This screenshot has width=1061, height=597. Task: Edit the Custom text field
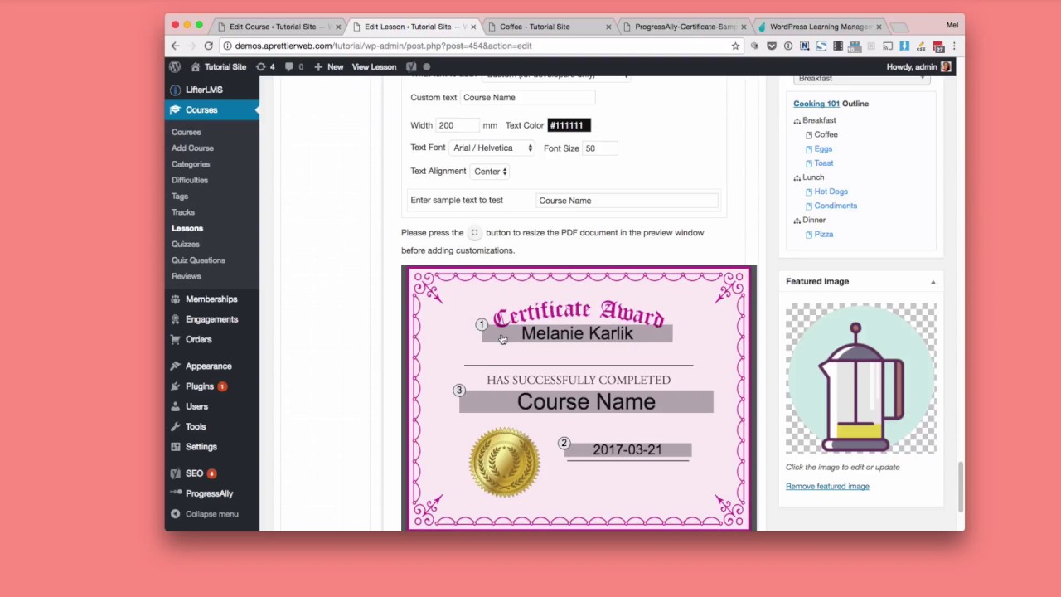click(527, 98)
